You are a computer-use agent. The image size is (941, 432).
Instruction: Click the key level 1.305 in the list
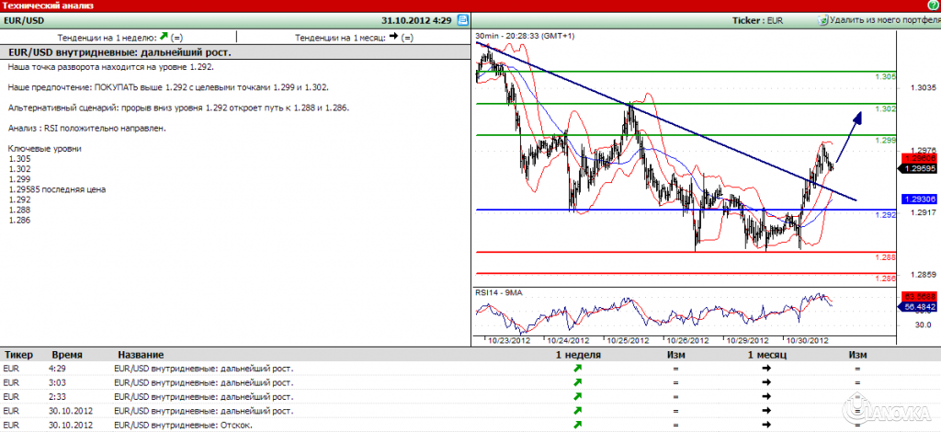(20, 159)
